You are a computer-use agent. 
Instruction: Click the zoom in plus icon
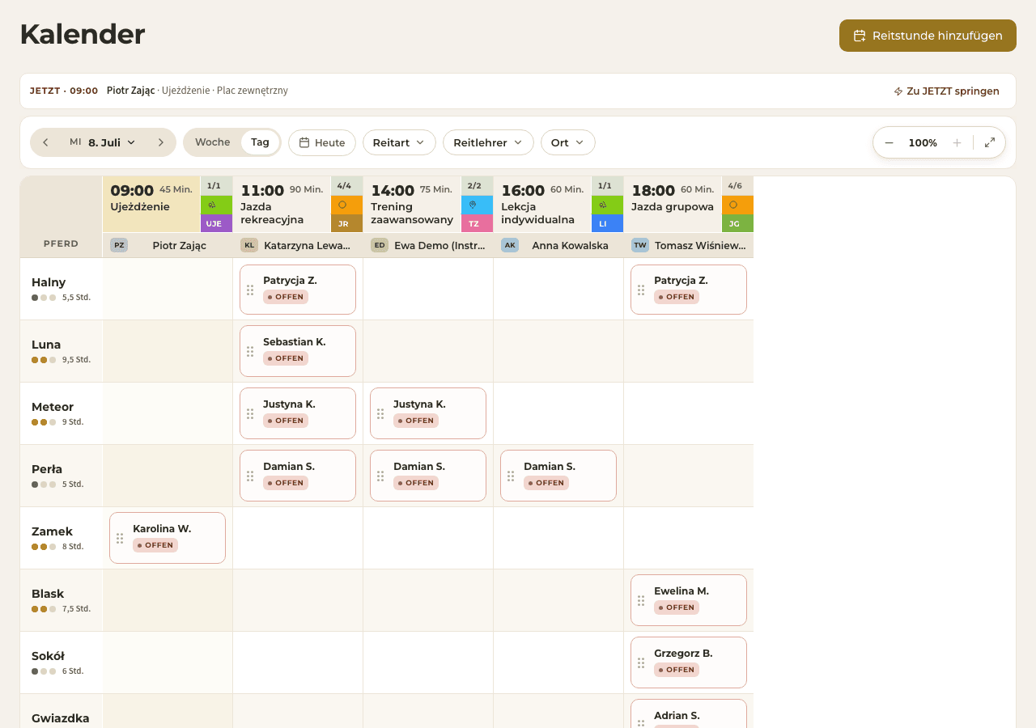[x=957, y=142]
